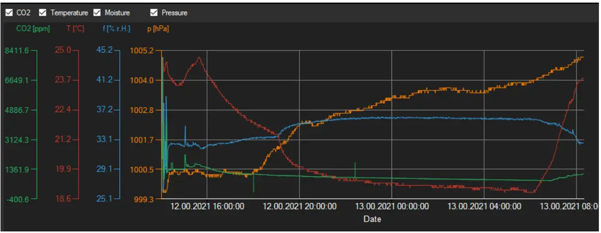Select the 3124.3 CO2 axis value
Screen dimensions: 601x233
pos(16,139)
